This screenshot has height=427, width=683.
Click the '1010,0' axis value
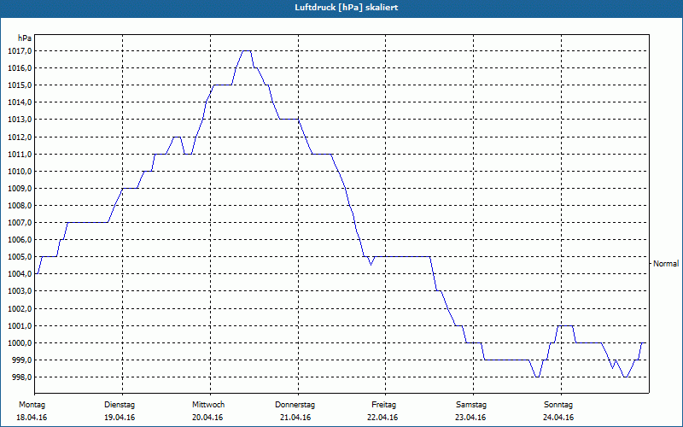(20, 172)
